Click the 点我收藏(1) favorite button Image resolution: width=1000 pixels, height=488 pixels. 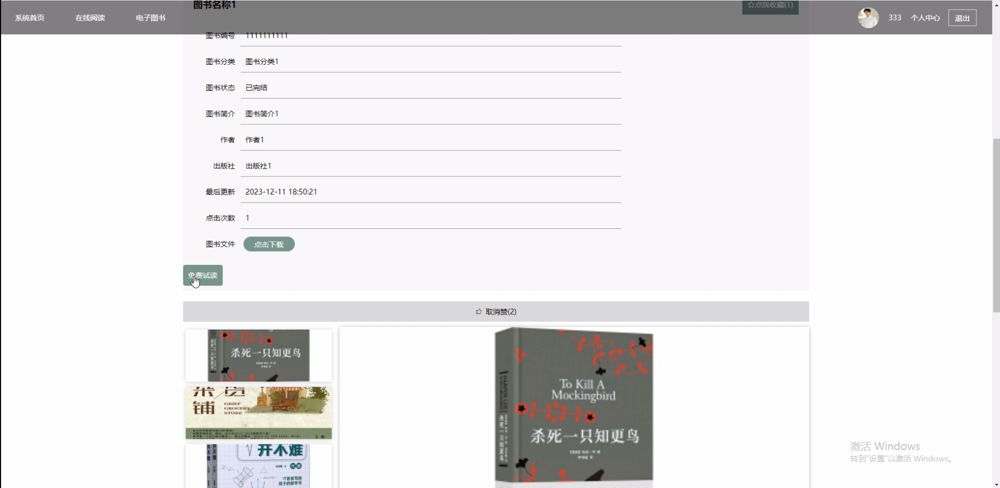[x=770, y=6]
